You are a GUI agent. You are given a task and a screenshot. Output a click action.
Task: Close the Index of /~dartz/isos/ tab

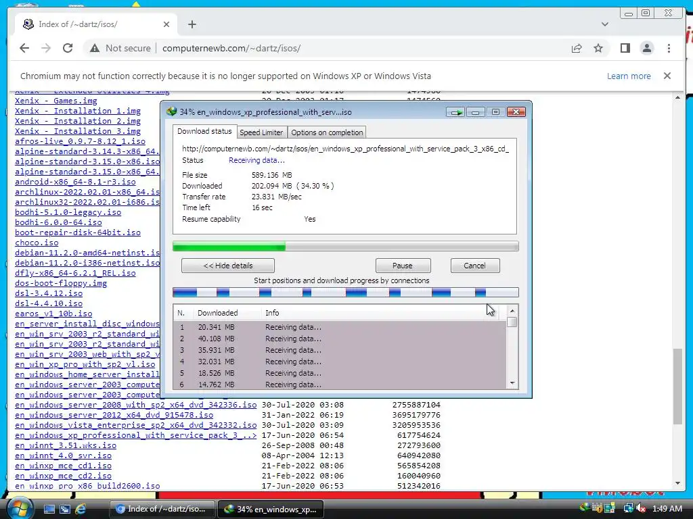click(x=166, y=24)
